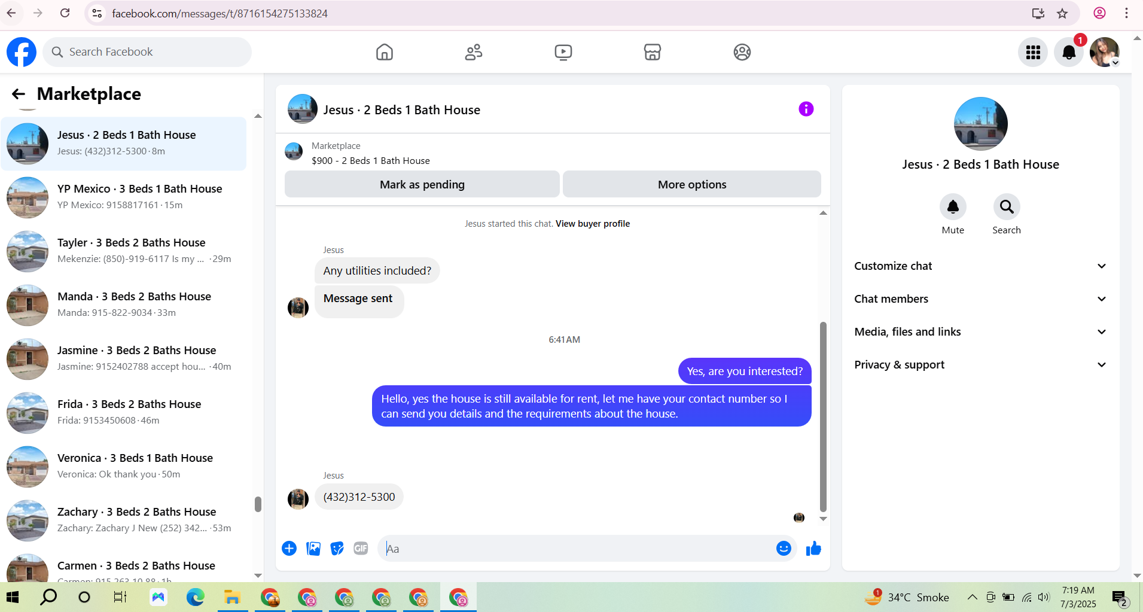This screenshot has width=1143, height=612.
Task: Expand Chat members section
Action: [x=980, y=299]
